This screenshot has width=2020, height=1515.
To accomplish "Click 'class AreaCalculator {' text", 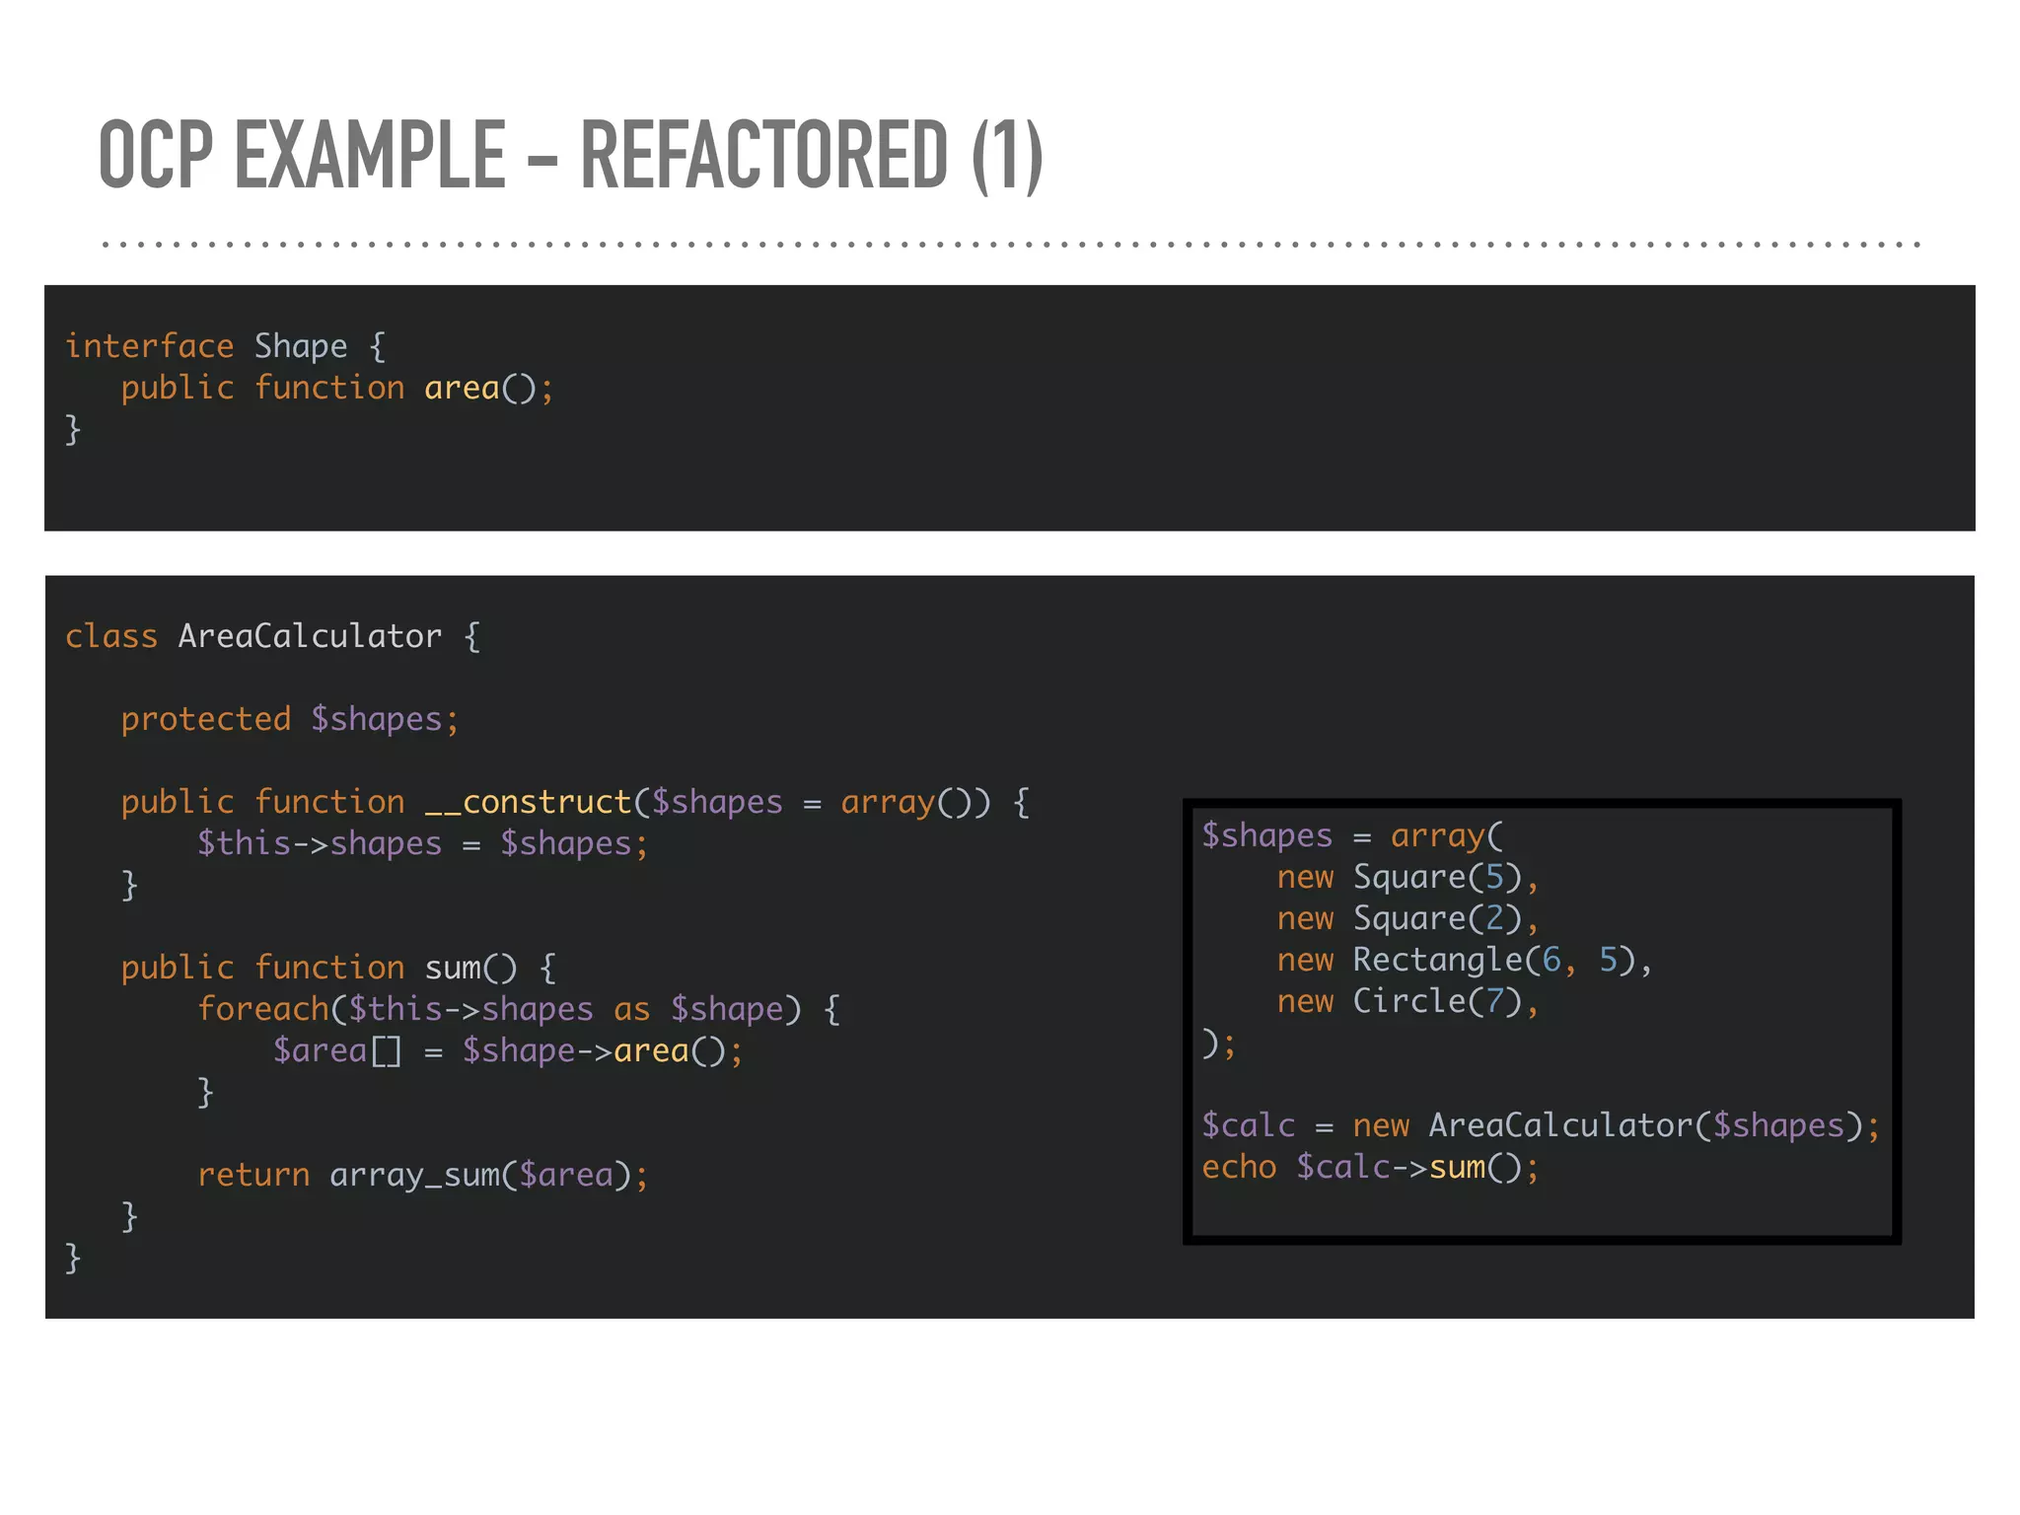I will click(272, 636).
